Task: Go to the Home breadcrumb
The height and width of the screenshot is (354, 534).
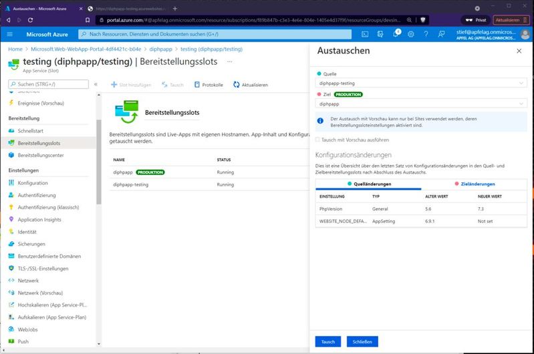Action: pos(15,49)
